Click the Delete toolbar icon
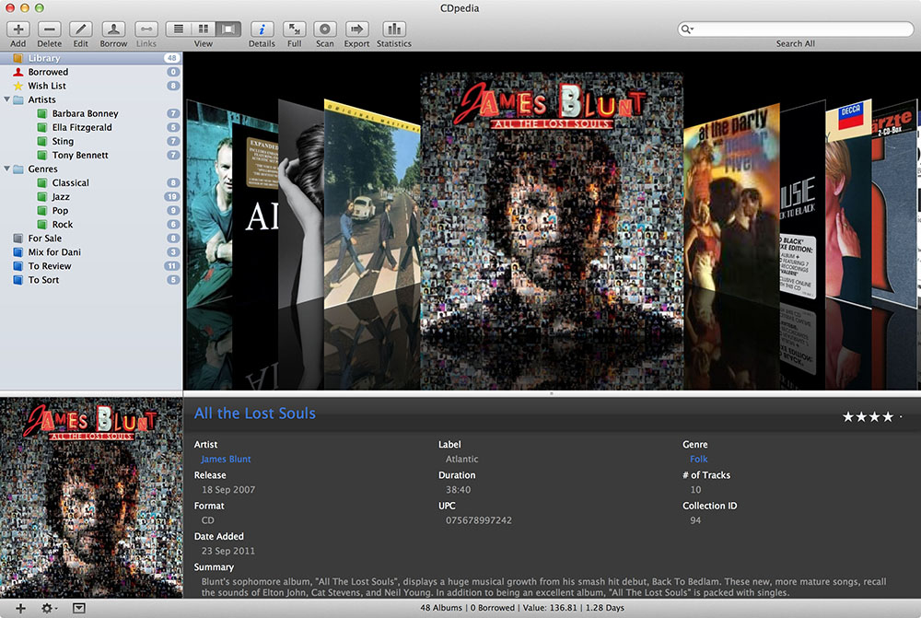921x618 pixels. coord(50,29)
